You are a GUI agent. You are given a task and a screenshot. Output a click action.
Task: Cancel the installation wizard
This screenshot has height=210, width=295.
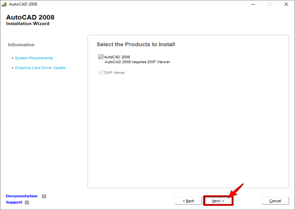(x=275, y=201)
